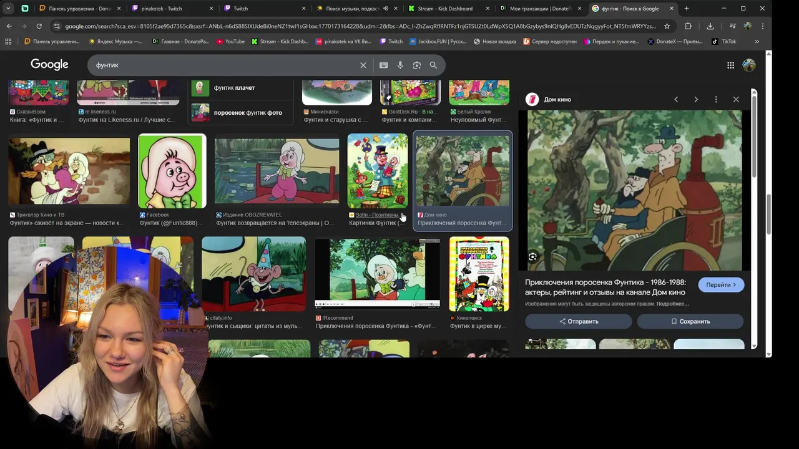This screenshot has width=799, height=449.
Task: Show next image in preview panel
Action: [696, 99]
